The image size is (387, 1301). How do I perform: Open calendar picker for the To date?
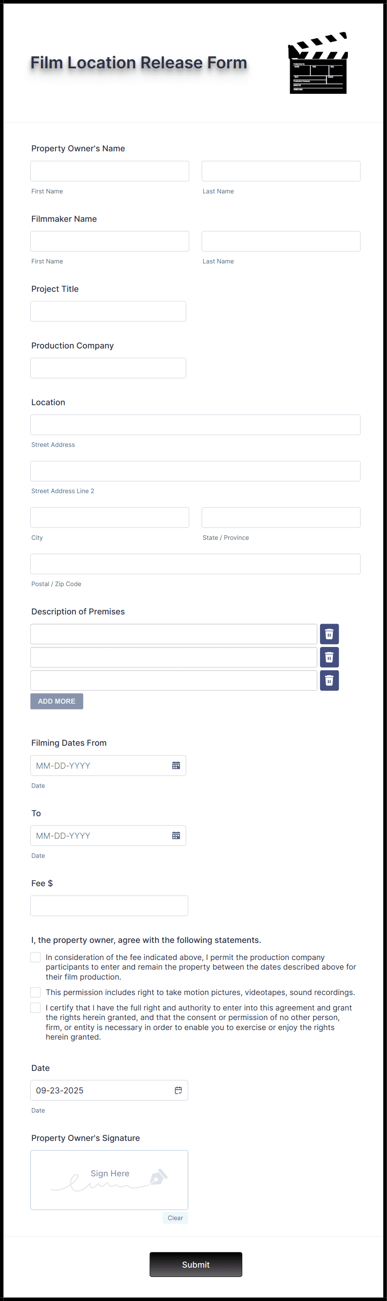(176, 835)
